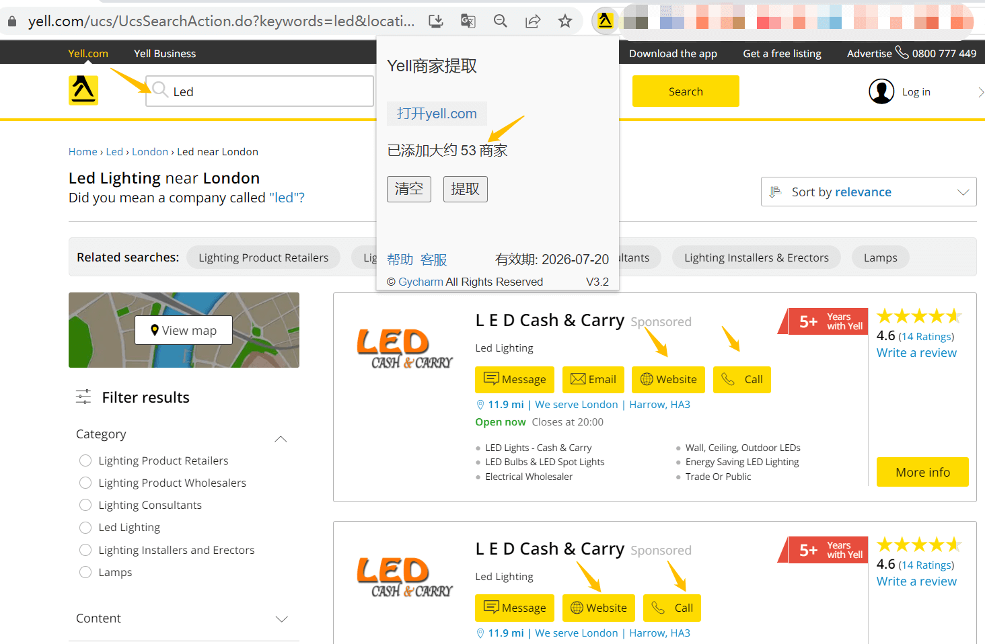The height and width of the screenshot is (644, 985).
Task: Click the Lighting Product Retailers related search chip
Action: pos(264,257)
